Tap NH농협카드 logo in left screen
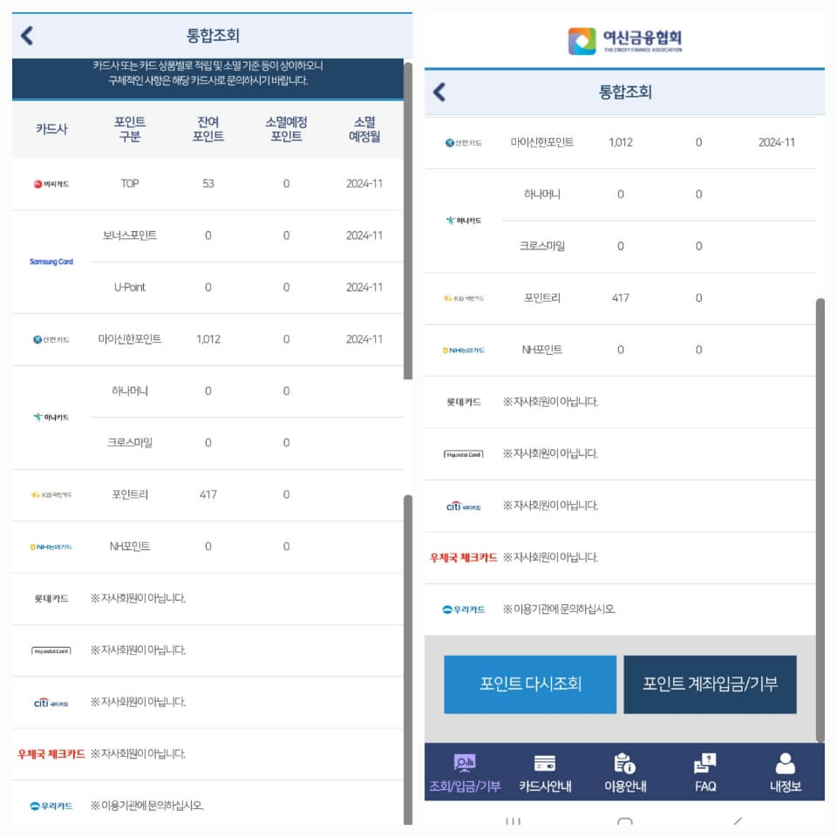837x837 pixels. 51,547
